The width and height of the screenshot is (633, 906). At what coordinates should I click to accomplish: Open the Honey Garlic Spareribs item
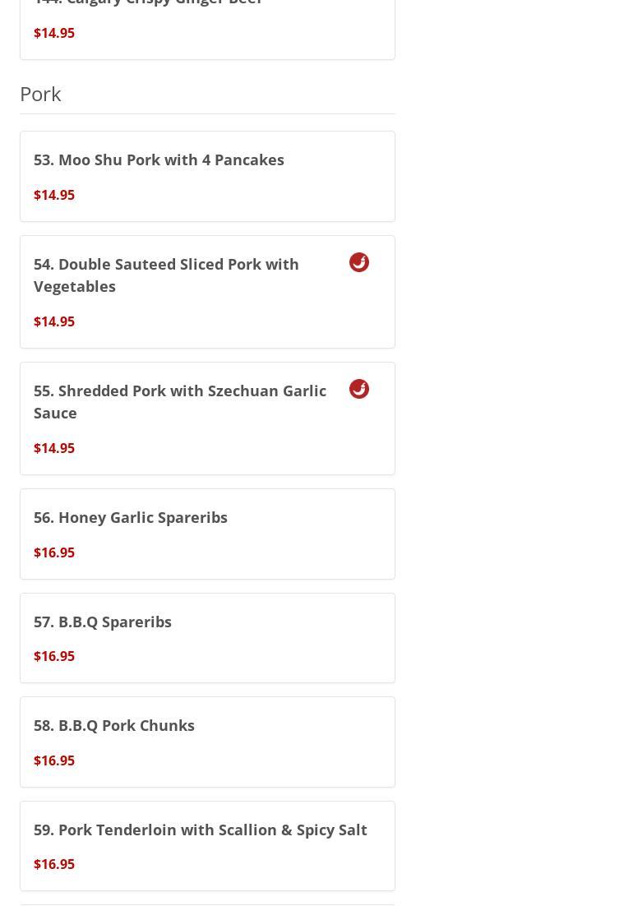pyautogui.click(x=131, y=517)
